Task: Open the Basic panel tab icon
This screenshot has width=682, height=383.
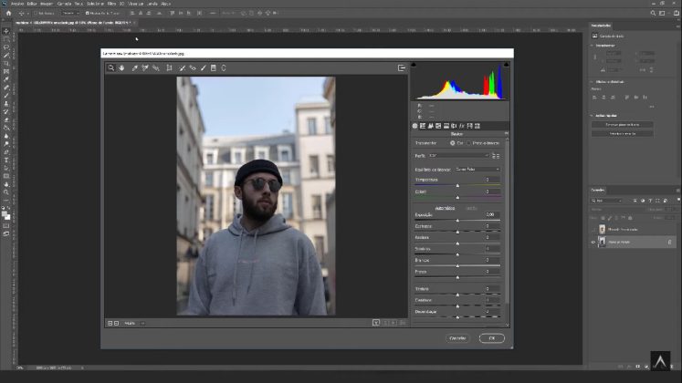Action: pyautogui.click(x=414, y=126)
